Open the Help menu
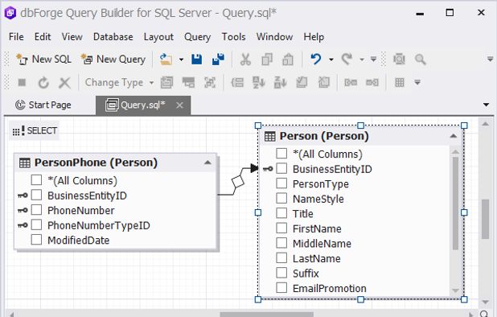This screenshot has height=317, width=497. pos(314,37)
